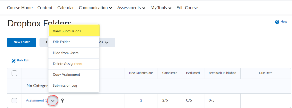This screenshot has height=108, width=292.
Task: Select Copy Assignment menu entry
Action: 74,74
